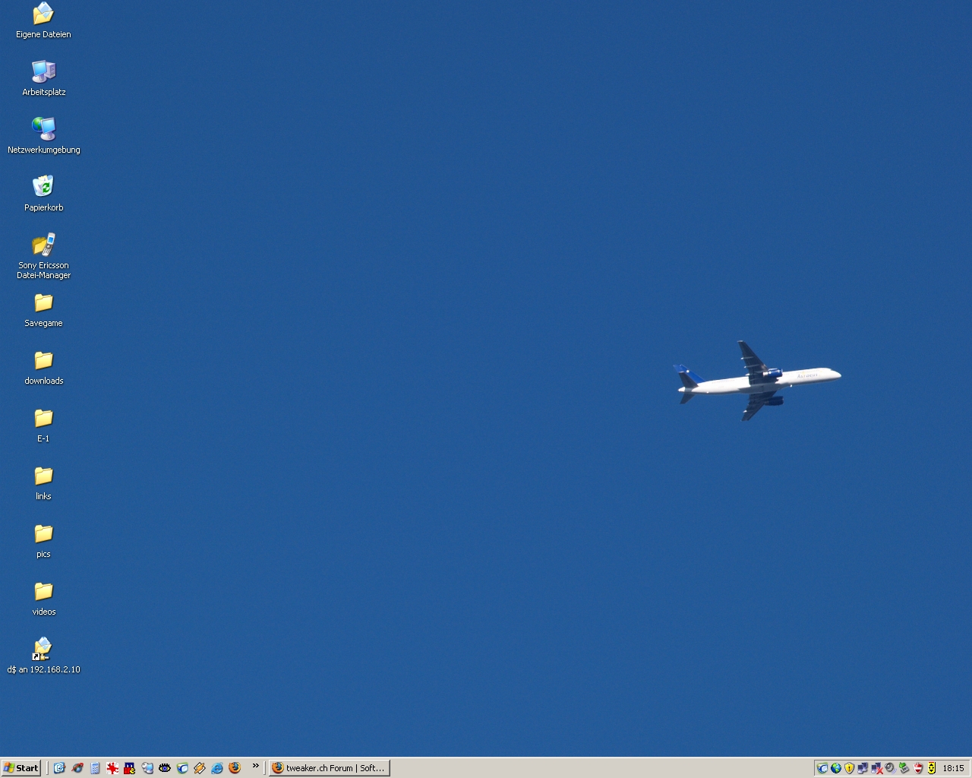Click the Winamp quick launch icon

200,768
